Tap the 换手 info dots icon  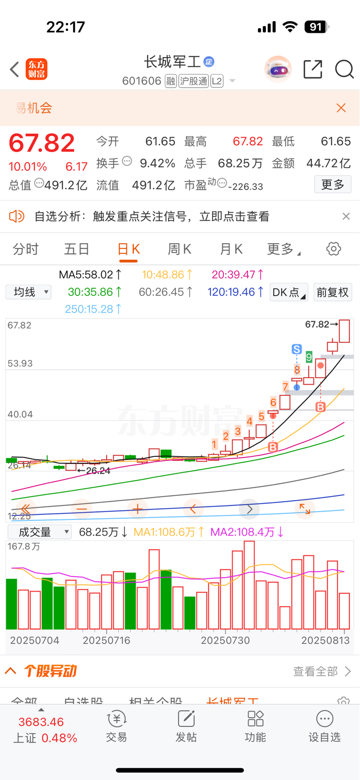127,161
